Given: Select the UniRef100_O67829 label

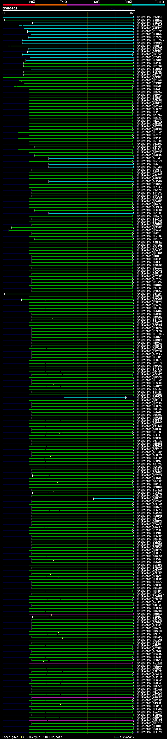Looking at the screenshot, I should (150, 475).
